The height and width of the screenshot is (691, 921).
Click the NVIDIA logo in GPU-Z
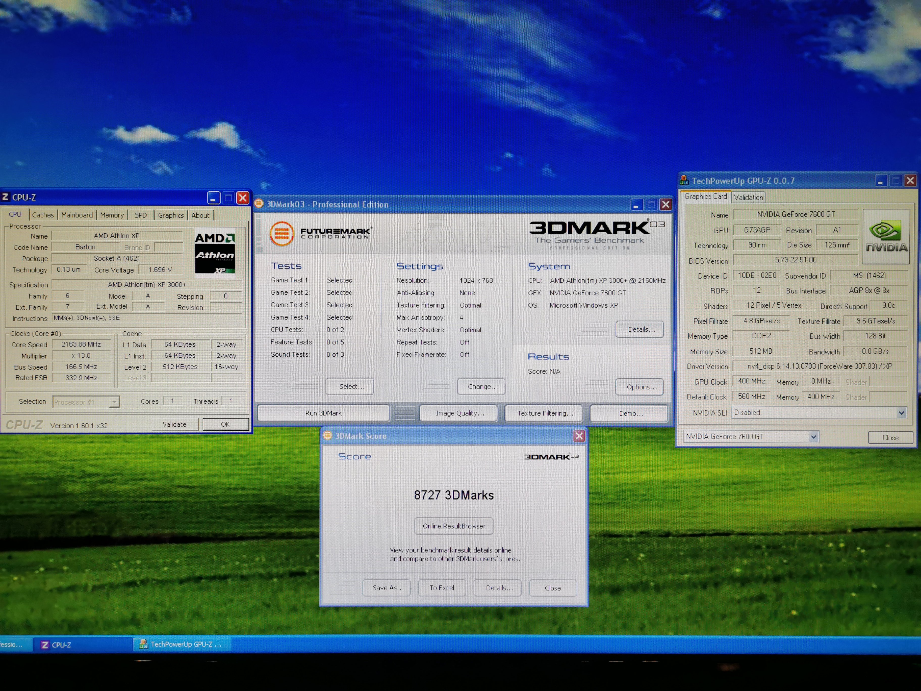tap(886, 237)
